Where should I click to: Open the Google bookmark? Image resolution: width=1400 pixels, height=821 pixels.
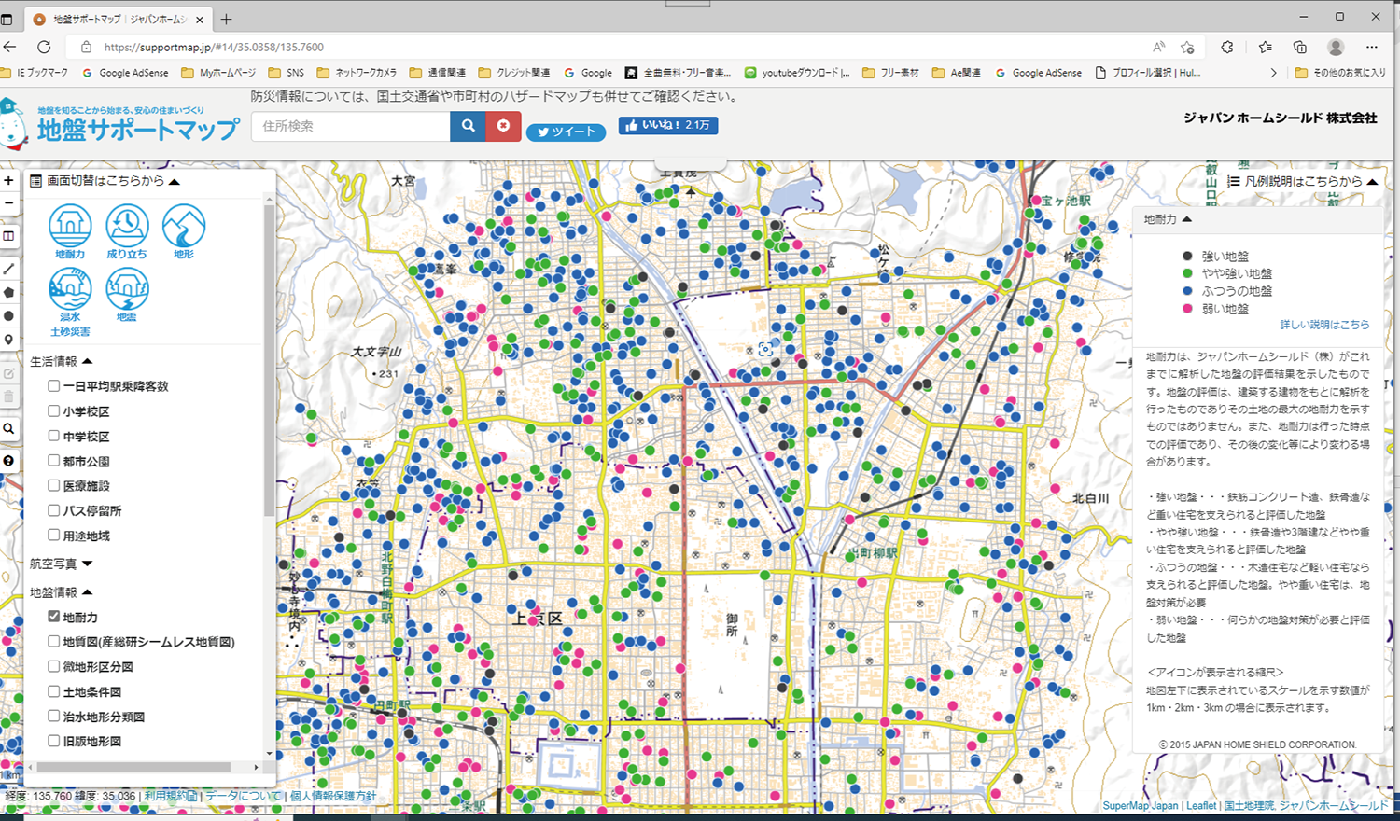coord(588,73)
